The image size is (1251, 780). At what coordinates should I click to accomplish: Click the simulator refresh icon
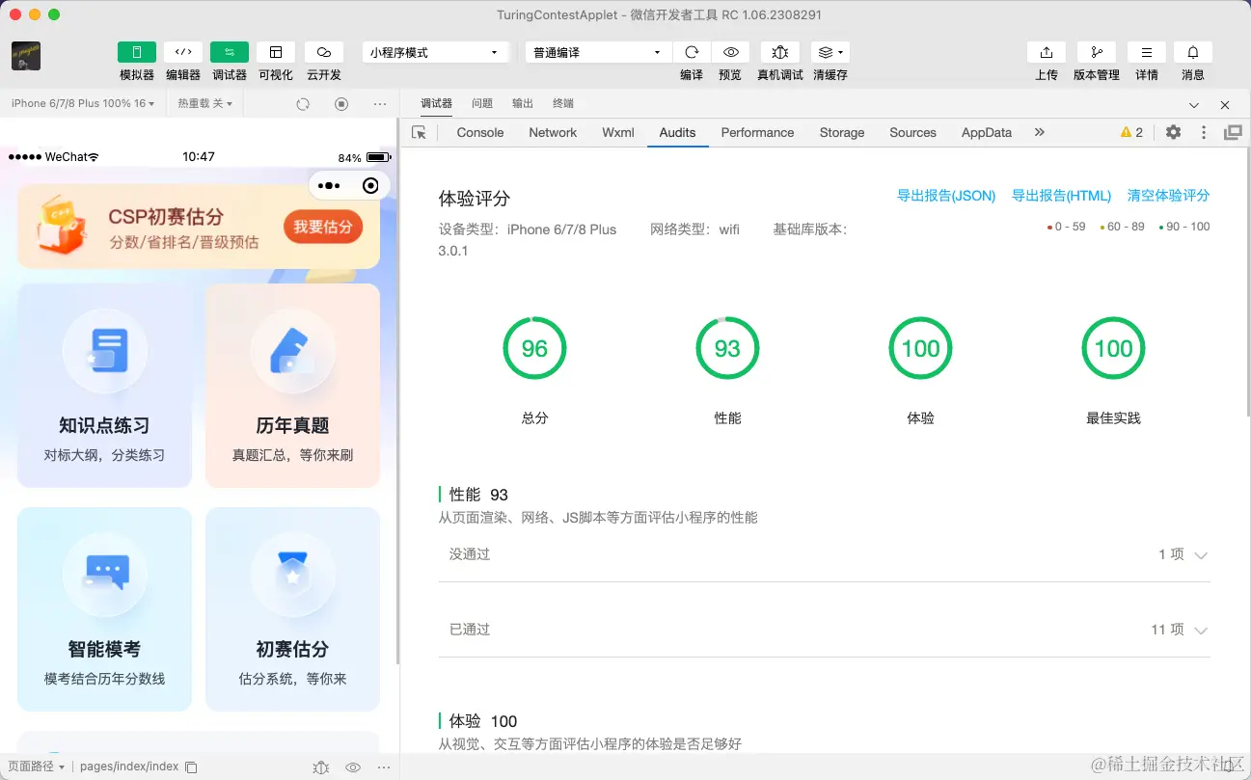tap(303, 104)
